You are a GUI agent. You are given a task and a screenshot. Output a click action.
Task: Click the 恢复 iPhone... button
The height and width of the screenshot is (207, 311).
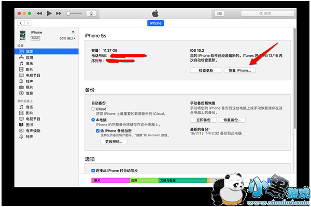[x=240, y=70]
